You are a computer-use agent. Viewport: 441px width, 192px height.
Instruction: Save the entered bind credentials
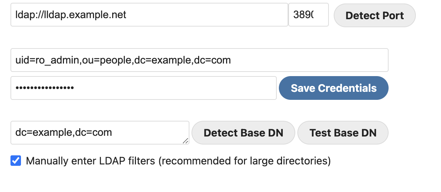(333, 88)
